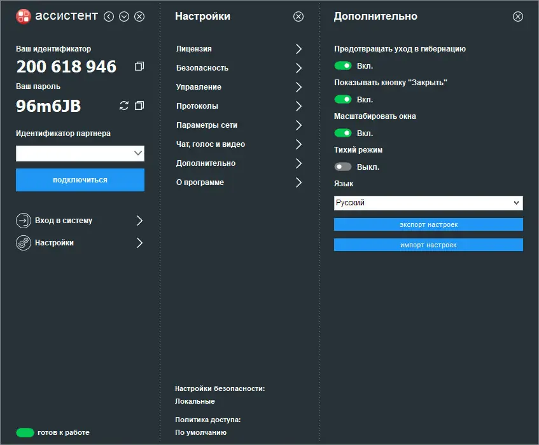Close the «Настройки» panel with its X icon
Image resolution: width=539 pixels, height=445 pixels.
(298, 17)
